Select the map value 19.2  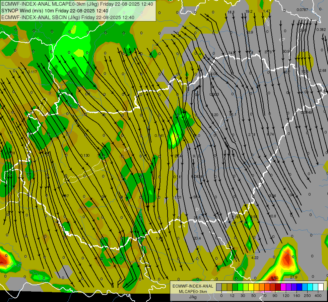coord(249,11)
